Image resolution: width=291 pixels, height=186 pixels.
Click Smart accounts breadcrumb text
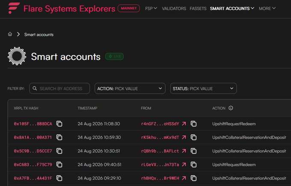tap(39, 35)
